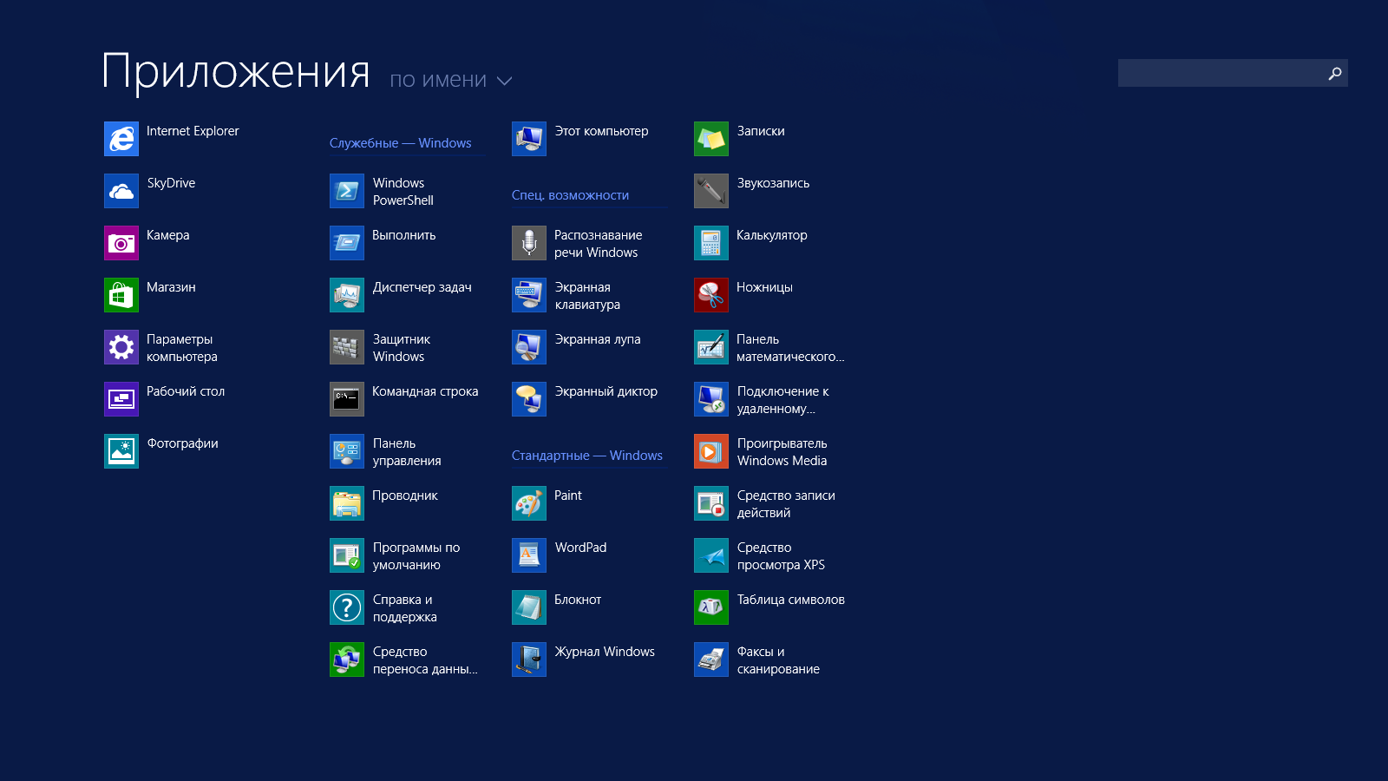The image size is (1388, 781).
Task: Click the 'WordPad' label text
Action: tap(581, 548)
